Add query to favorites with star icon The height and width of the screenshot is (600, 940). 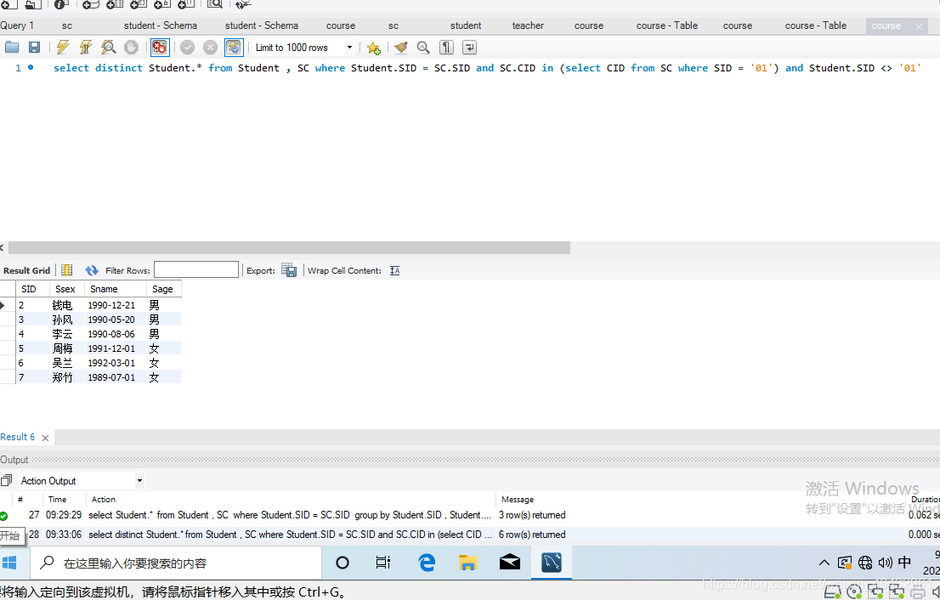point(373,48)
